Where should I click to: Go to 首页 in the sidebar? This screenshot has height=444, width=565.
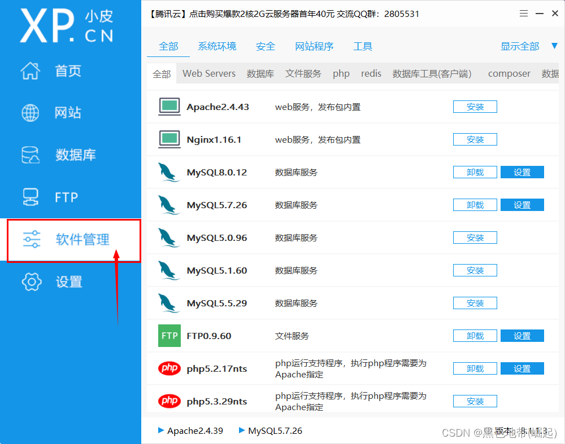[x=68, y=71]
